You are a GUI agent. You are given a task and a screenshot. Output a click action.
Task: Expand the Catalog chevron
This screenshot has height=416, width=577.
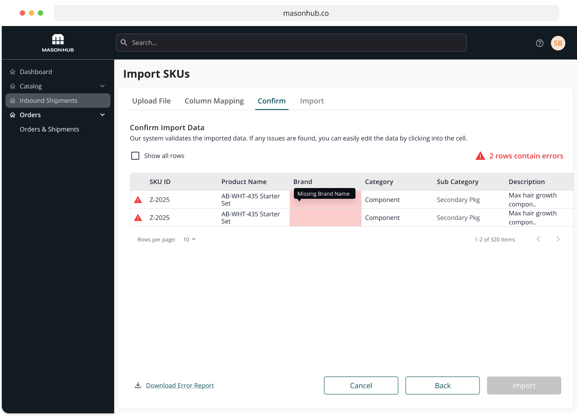[x=102, y=86]
